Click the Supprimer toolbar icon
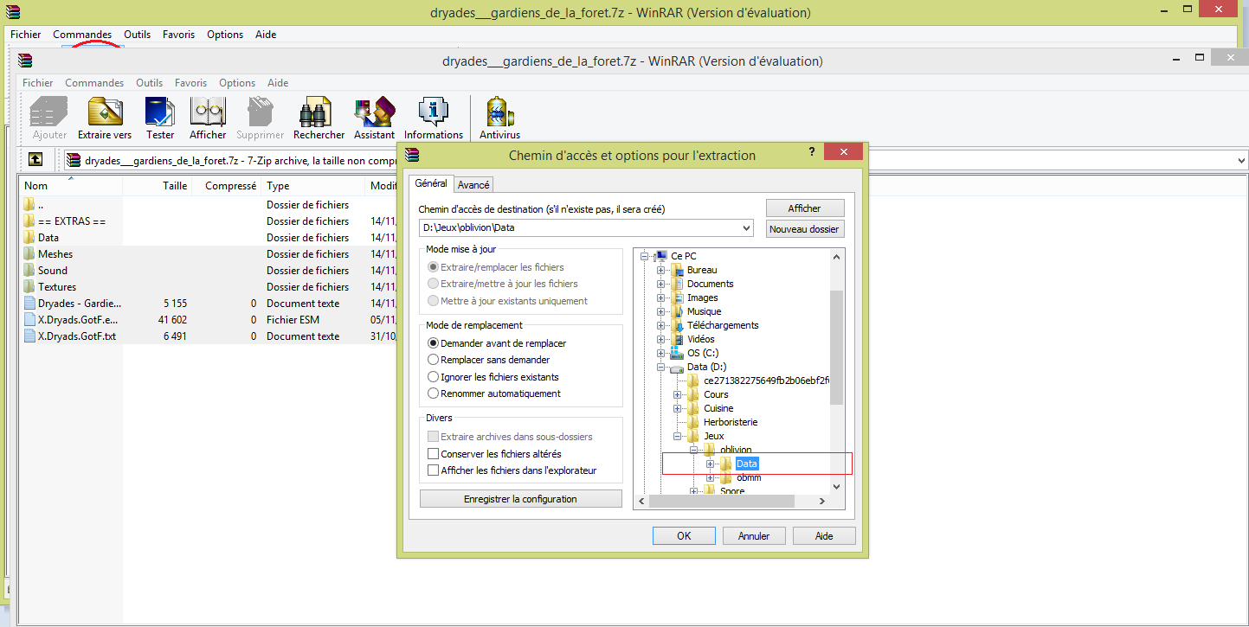The image size is (1249, 627). click(x=260, y=112)
